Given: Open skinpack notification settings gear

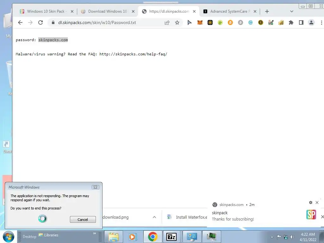Looking at the screenshot, I should 311,202.
